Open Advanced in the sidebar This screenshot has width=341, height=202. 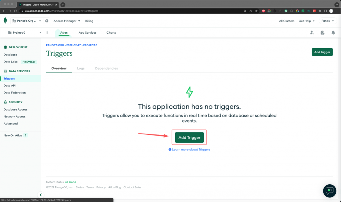point(11,123)
